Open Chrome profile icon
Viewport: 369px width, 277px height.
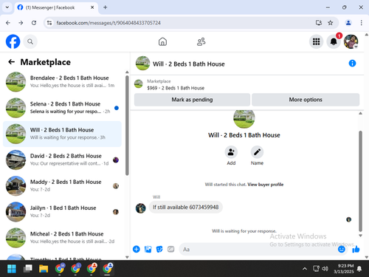(x=348, y=23)
